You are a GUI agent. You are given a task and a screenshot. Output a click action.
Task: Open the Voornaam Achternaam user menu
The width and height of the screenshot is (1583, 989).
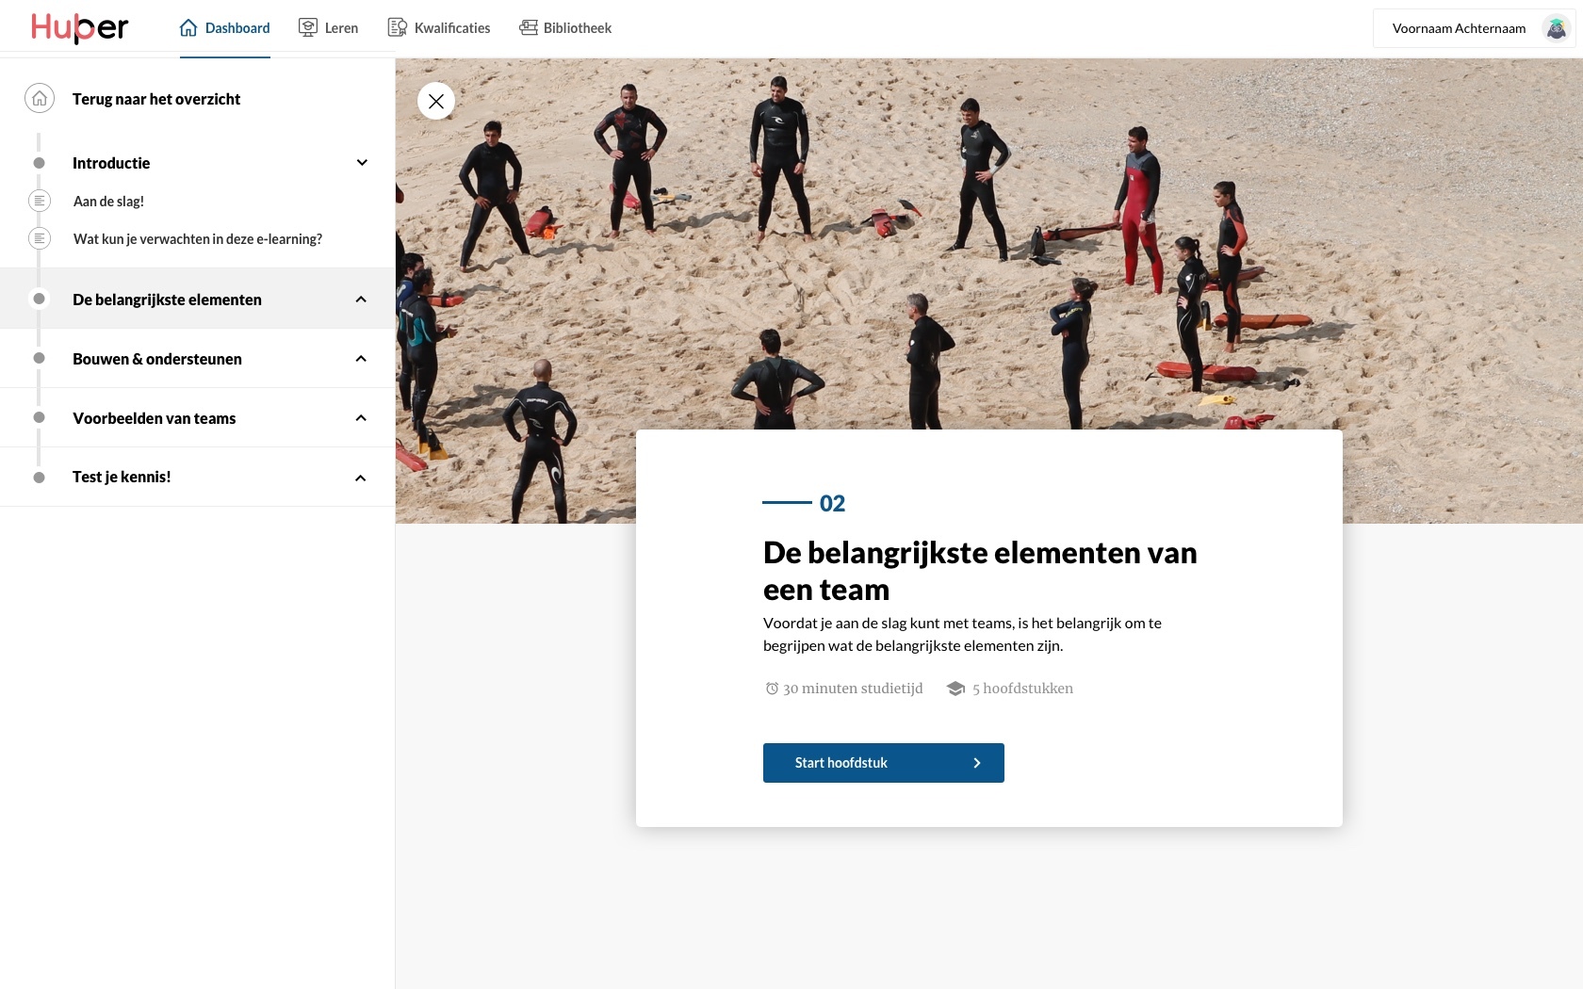(1474, 28)
